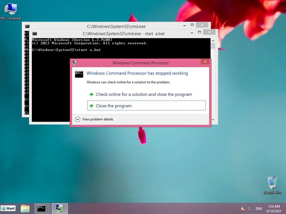Open the network tray icon
This screenshot has height=214, width=286.
pos(249,209)
